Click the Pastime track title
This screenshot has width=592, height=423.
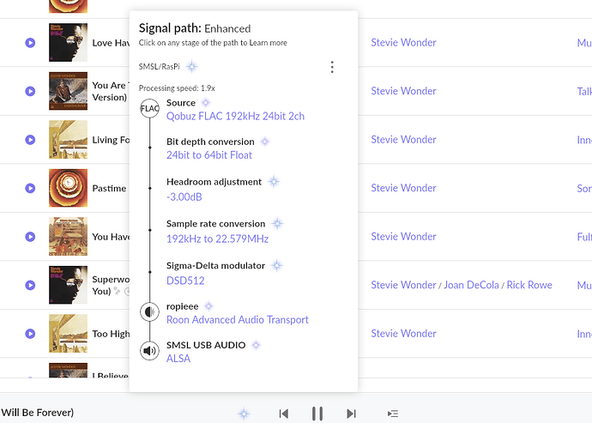109,188
